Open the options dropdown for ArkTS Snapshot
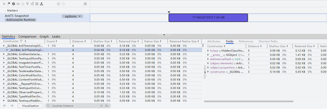 [72, 16]
